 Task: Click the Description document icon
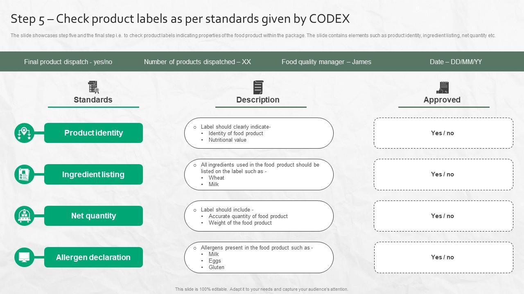coord(258,87)
